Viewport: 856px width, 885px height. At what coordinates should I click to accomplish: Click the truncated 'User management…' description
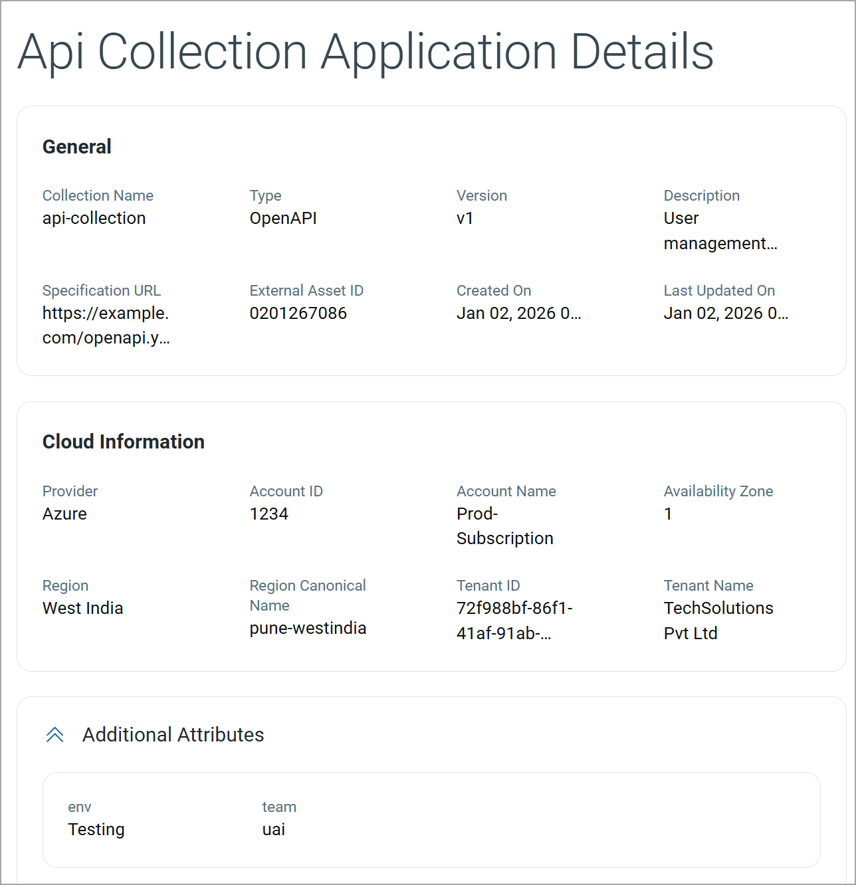tap(720, 231)
